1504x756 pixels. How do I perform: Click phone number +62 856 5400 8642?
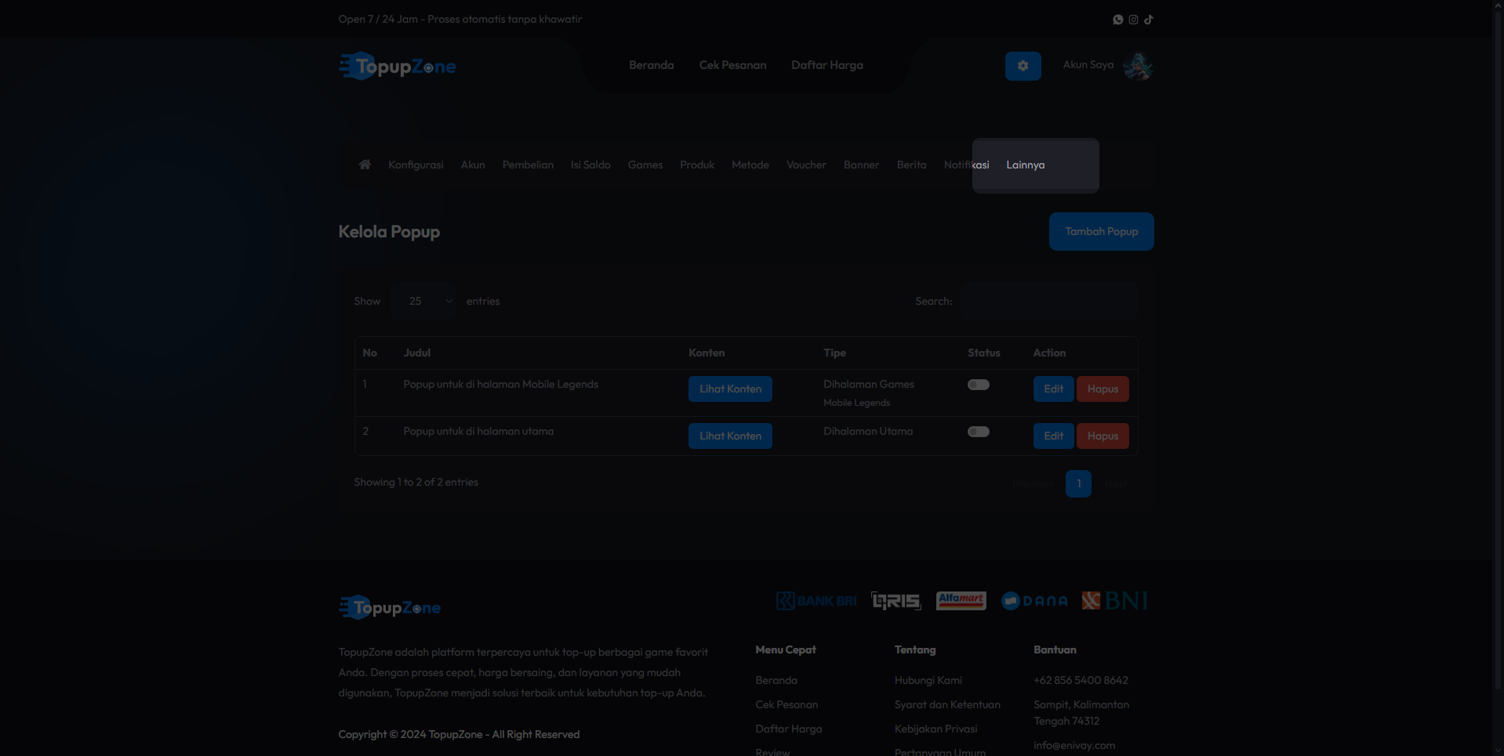pyautogui.click(x=1081, y=680)
